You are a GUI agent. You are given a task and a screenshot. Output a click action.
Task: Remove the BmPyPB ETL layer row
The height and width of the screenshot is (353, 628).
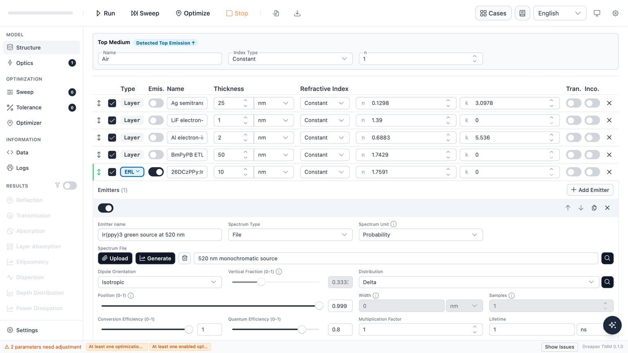(609, 155)
